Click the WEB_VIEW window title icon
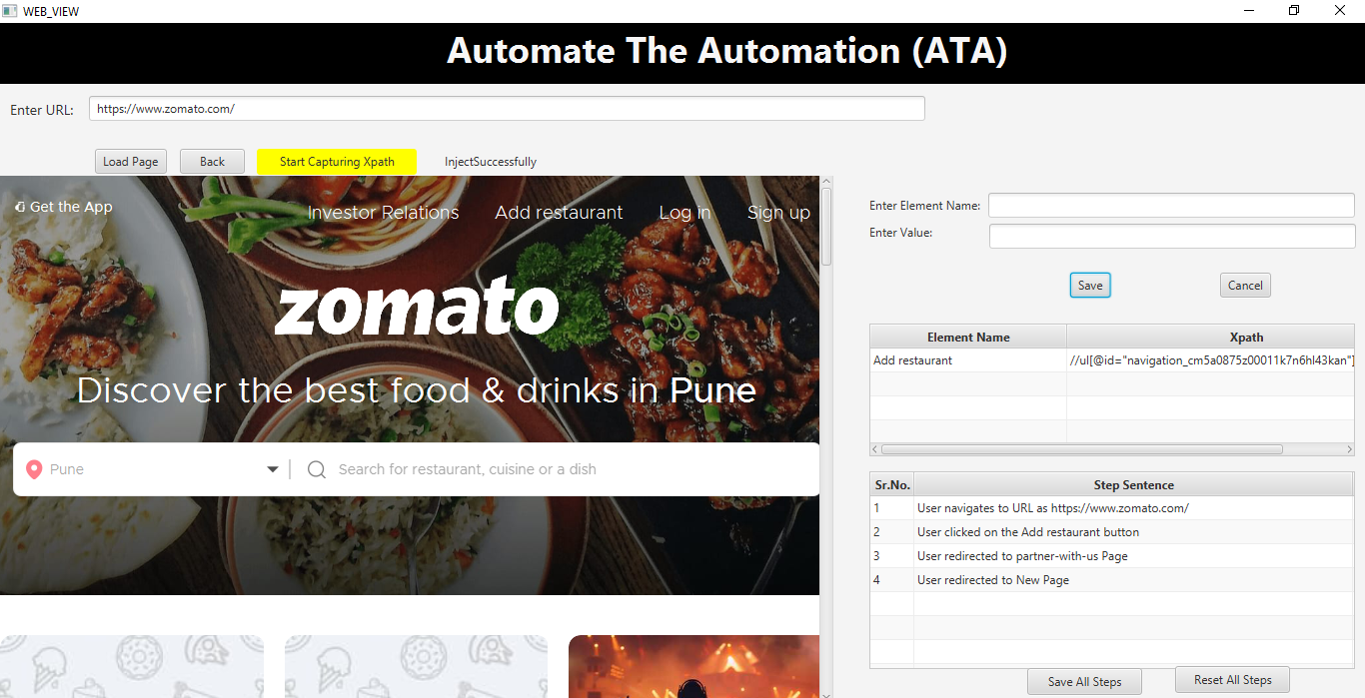 point(10,11)
